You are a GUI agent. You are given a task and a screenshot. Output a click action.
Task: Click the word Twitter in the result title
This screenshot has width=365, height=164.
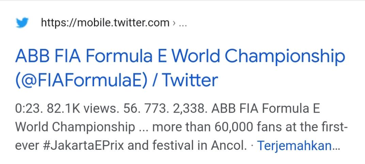point(189,80)
